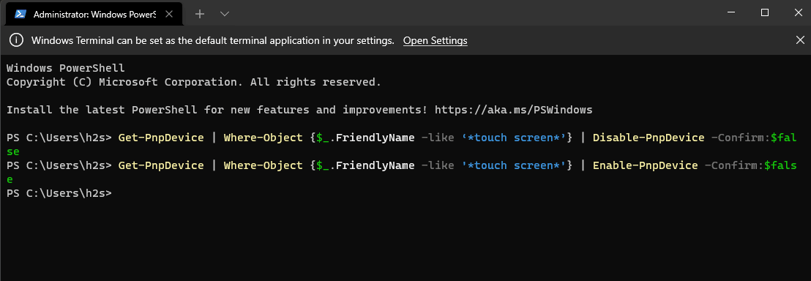The height and width of the screenshot is (281, 811).
Task: Click the notification text about default terminal
Action: click(x=213, y=40)
